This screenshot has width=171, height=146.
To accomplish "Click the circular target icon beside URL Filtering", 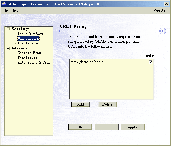I will tap(162, 31).
